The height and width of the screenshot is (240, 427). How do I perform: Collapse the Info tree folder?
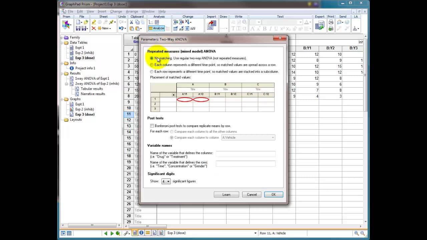pyautogui.click(x=62, y=63)
